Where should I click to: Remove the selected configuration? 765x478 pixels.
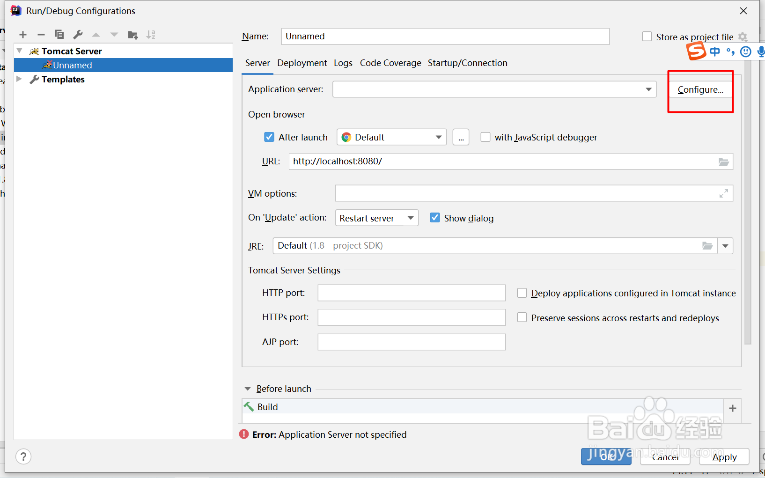(41, 34)
